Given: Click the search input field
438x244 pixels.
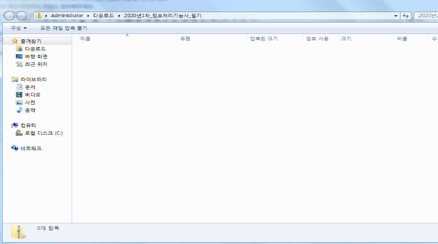Looking at the screenshot, I should (x=426, y=16).
